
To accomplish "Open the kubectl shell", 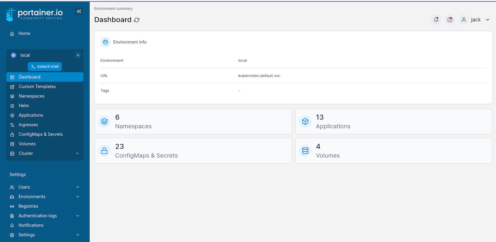I will tap(45, 66).
